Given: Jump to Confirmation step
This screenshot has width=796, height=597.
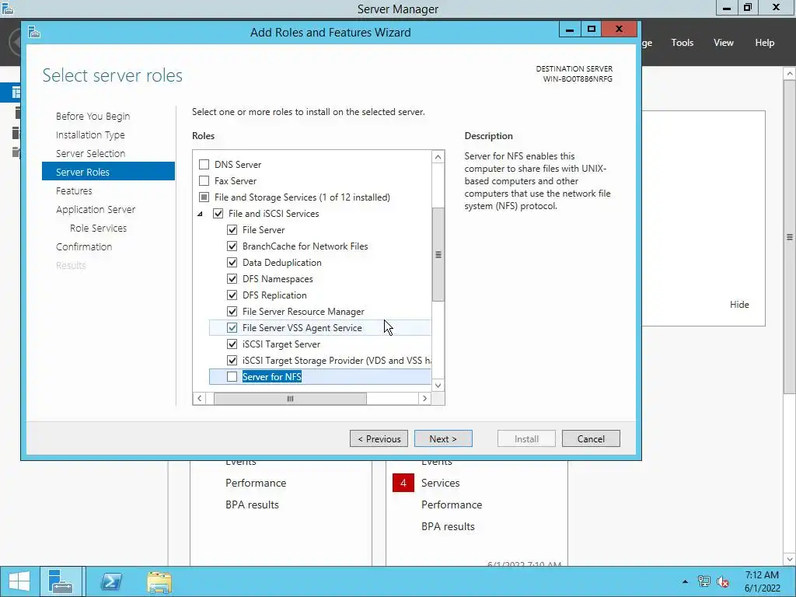Looking at the screenshot, I should [x=84, y=246].
